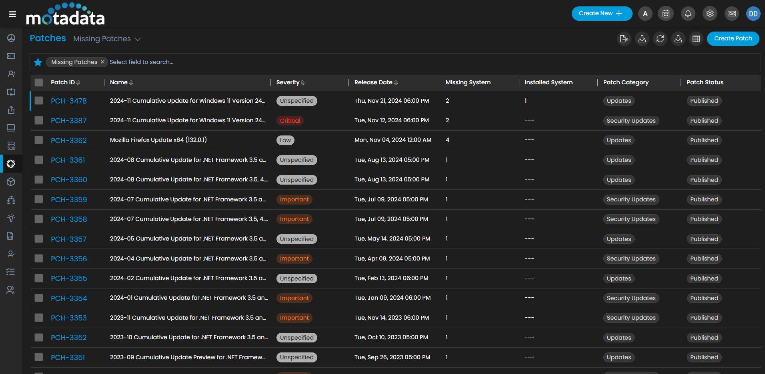Select checkbox for PCH-3354
This screenshot has height=374, width=765.
coord(39,298)
